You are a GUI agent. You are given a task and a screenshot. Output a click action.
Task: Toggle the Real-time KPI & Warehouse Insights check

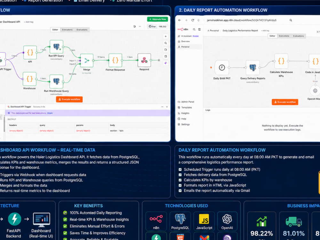(65, 220)
